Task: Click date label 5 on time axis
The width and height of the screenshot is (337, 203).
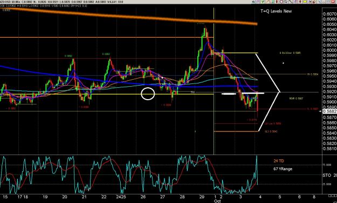Action: tap(280, 197)
